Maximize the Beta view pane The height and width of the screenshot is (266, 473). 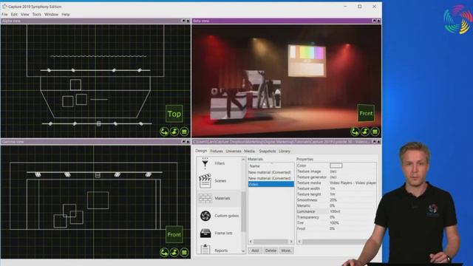(374, 21)
